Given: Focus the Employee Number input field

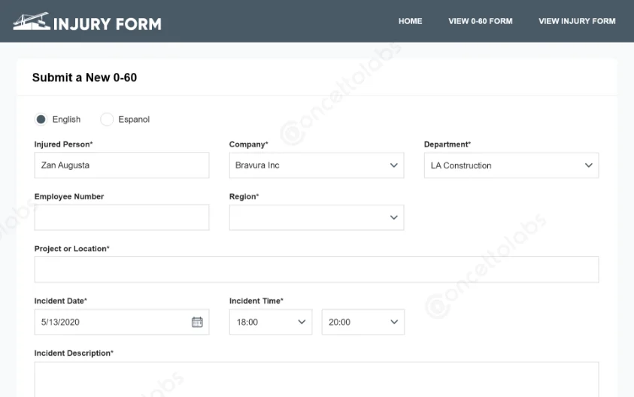Looking at the screenshot, I should 121,217.
